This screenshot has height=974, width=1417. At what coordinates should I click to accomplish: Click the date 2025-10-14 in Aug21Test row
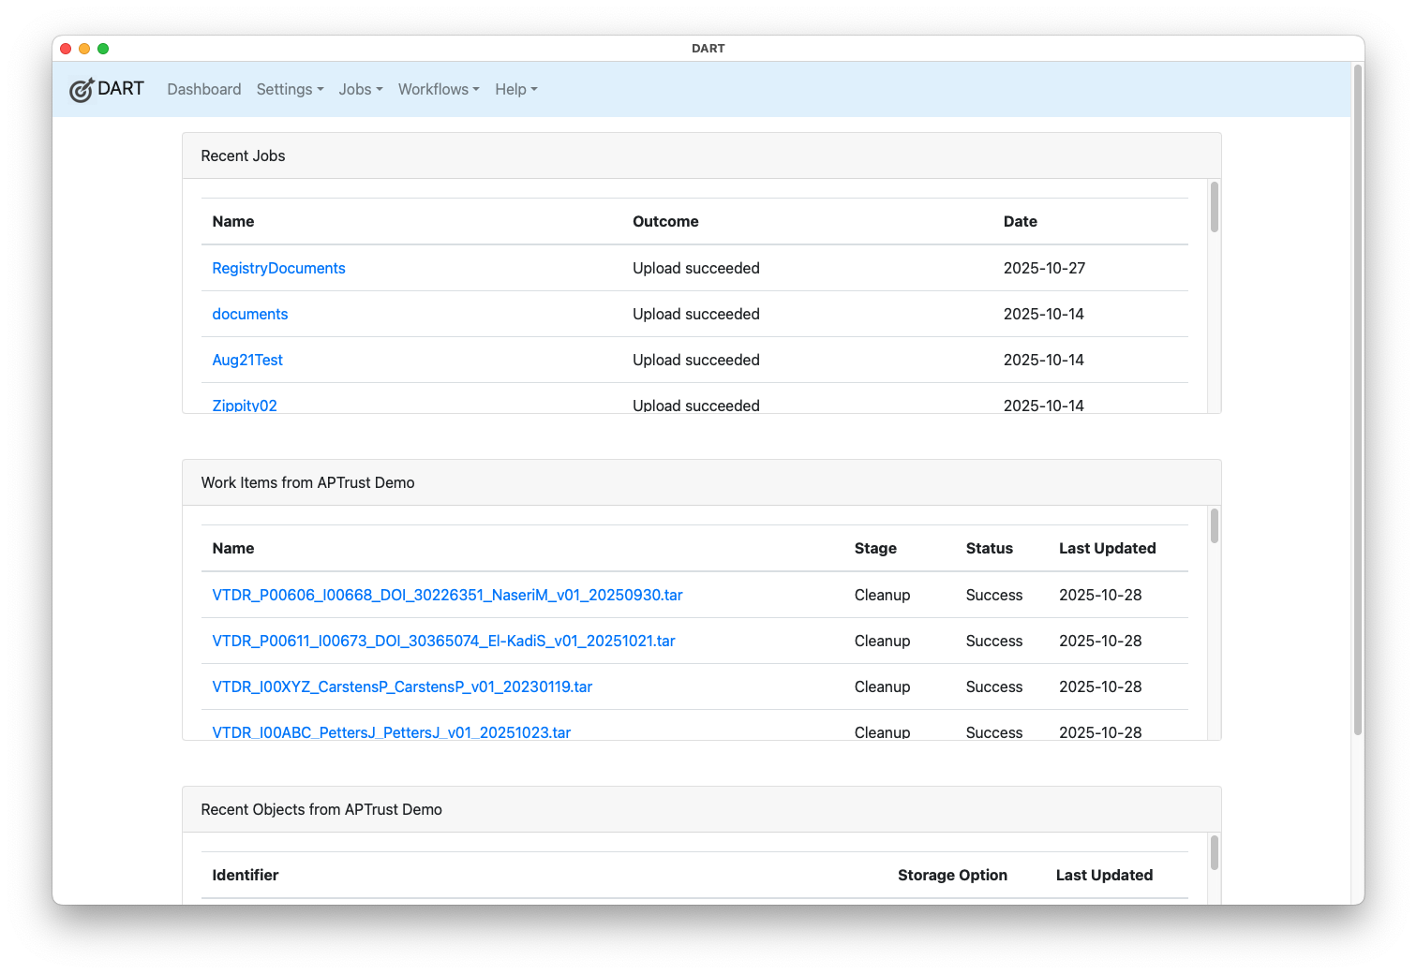pos(1044,360)
